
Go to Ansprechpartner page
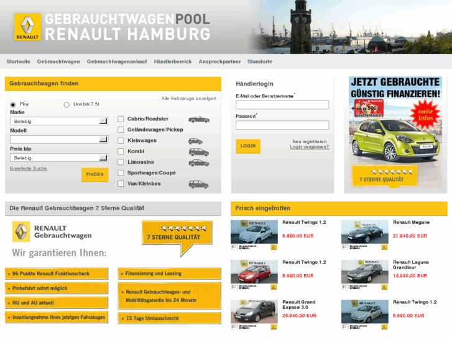[219, 61]
